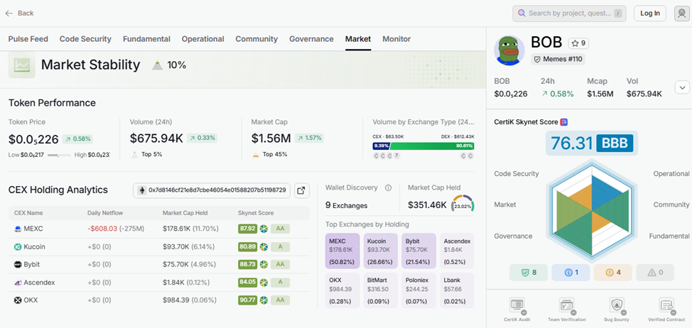Click the Bug Bounty badge icon
Screen dimensions: 692x328
(x=617, y=306)
